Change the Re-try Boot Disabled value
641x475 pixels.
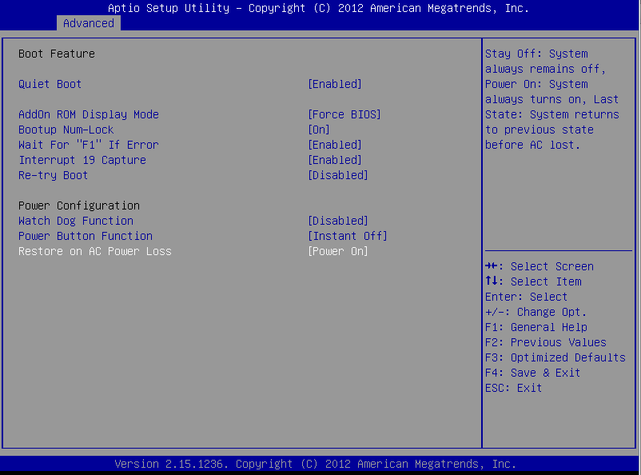pos(338,175)
